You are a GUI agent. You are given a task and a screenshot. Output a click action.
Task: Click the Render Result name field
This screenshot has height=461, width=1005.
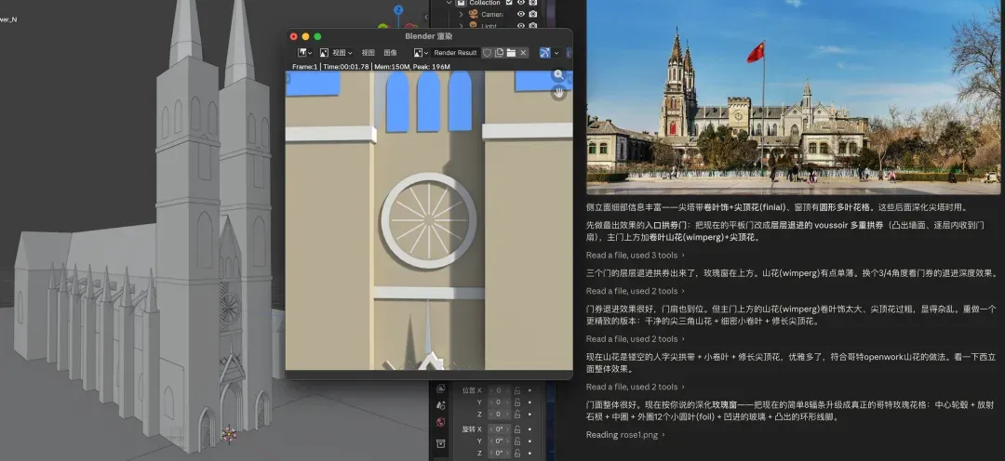pyautogui.click(x=455, y=52)
